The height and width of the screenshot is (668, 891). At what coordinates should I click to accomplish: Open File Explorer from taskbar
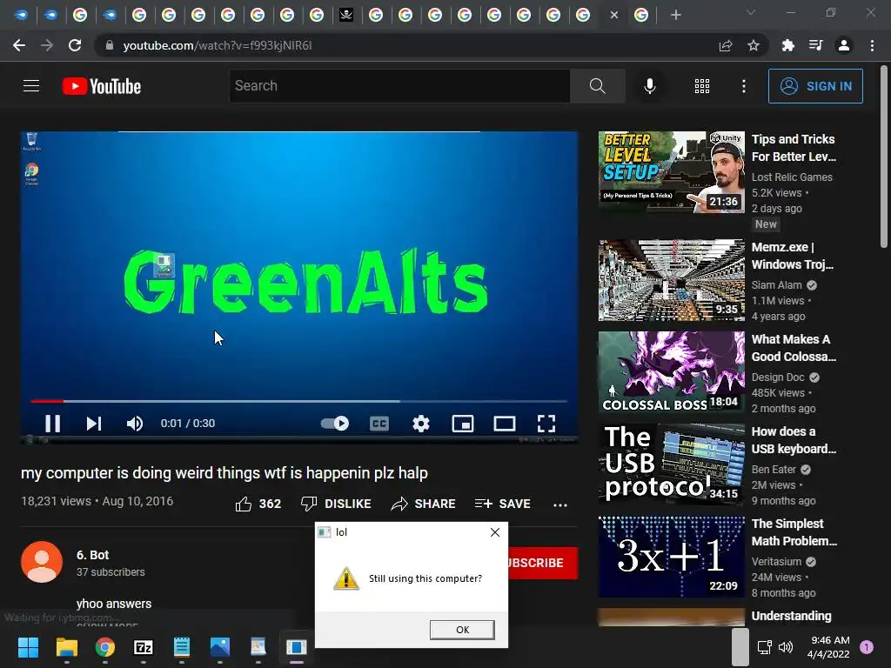(66, 647)
